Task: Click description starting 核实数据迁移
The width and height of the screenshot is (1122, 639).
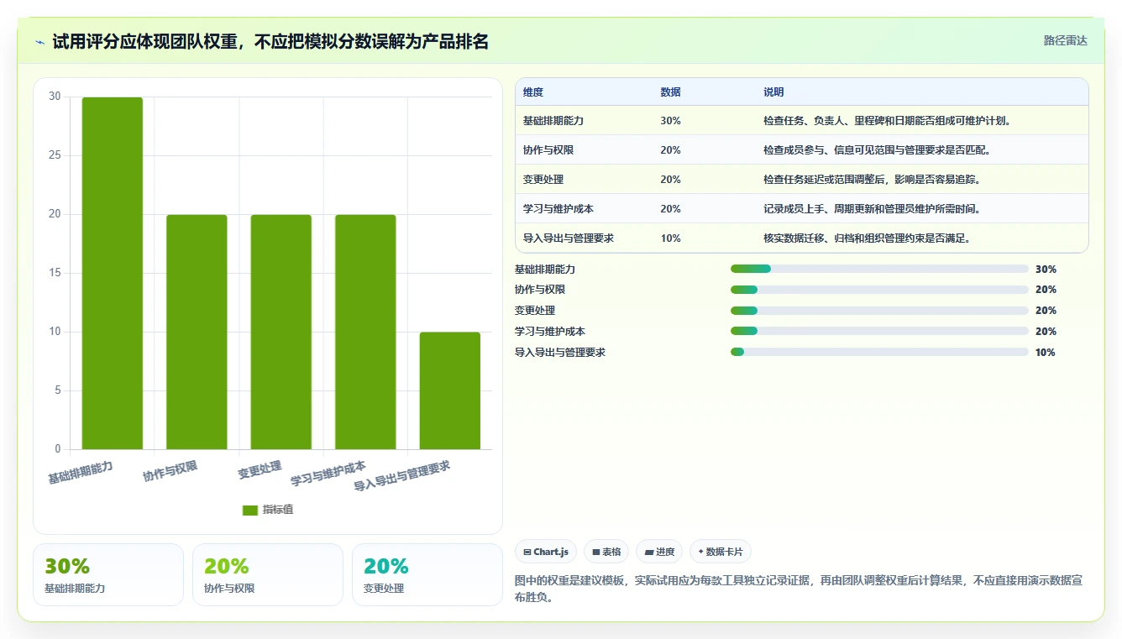Action: [x=868, y=238]
